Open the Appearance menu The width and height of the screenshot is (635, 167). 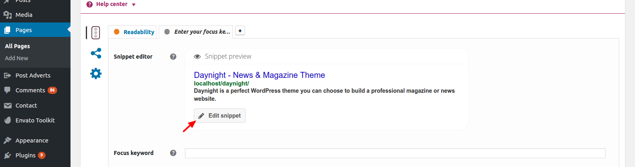pos(32,141)
